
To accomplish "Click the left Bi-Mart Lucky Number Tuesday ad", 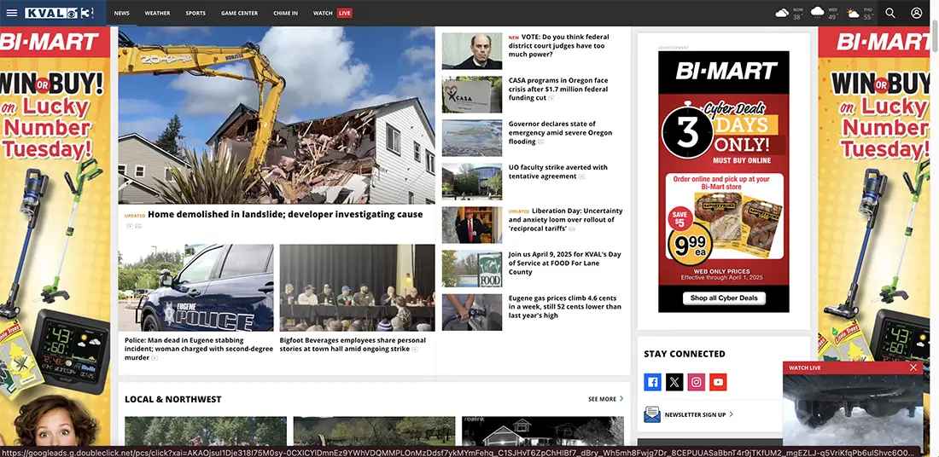I will point(55,240).
